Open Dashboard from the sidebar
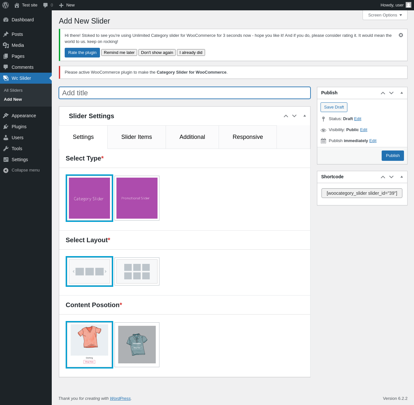The image size is (414, 405). pyautogui.click(x=26, y=20)
